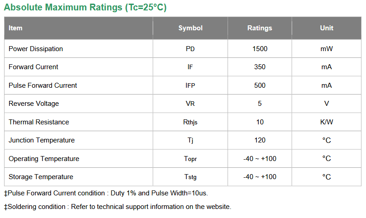Select the Tstg symbol cell
The height and width of the screenshot is (218, 366).
190,177
